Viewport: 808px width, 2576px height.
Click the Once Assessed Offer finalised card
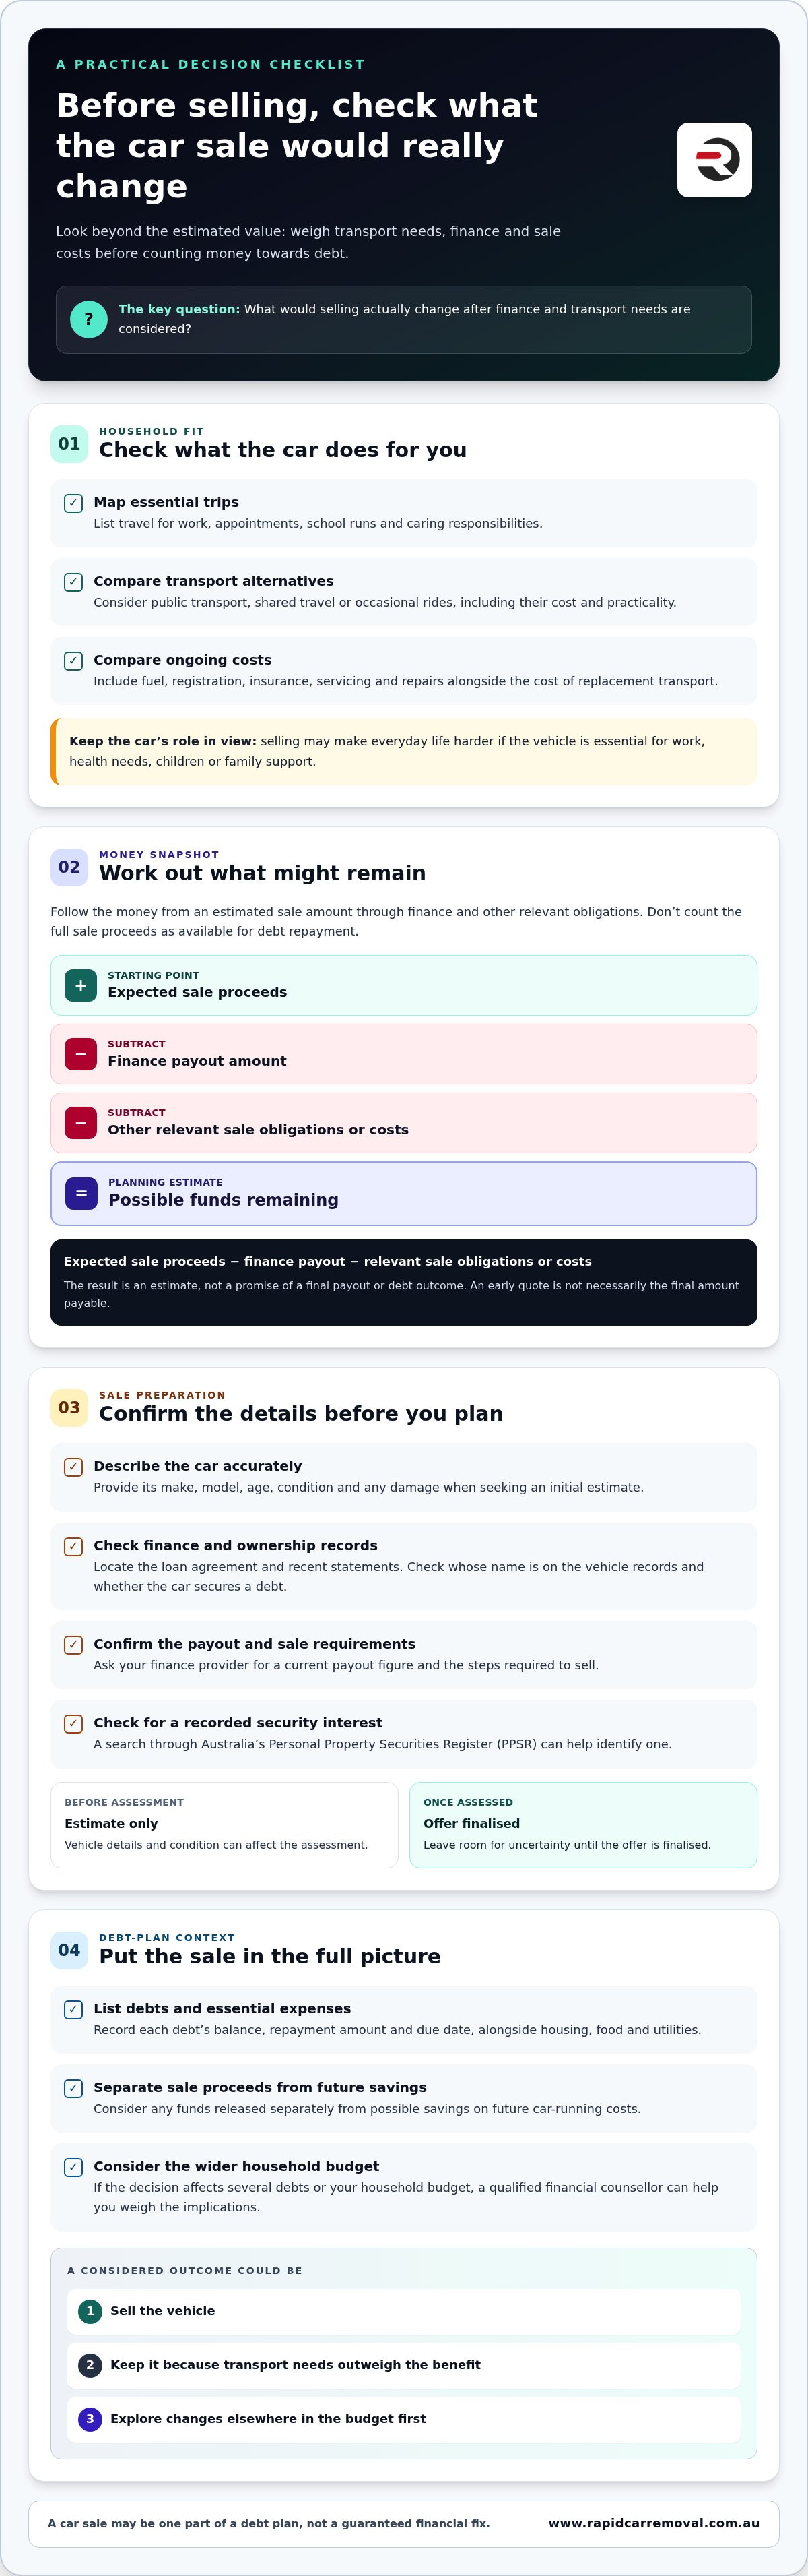click(583, 1825)
